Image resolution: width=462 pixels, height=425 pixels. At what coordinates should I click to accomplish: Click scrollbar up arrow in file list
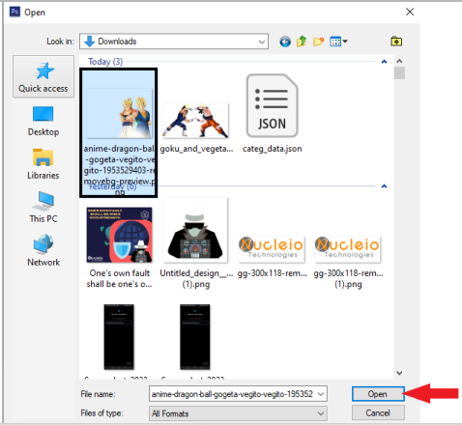(x=399, y=61)
